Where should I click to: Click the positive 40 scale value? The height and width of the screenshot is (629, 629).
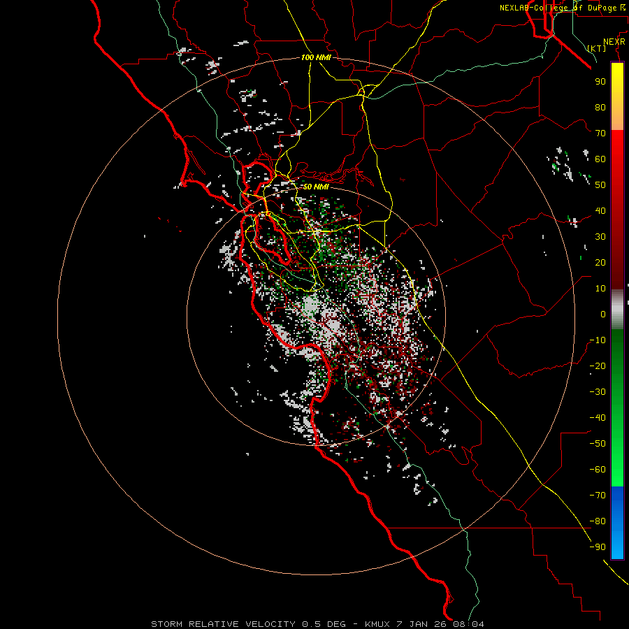coord(600,211)
